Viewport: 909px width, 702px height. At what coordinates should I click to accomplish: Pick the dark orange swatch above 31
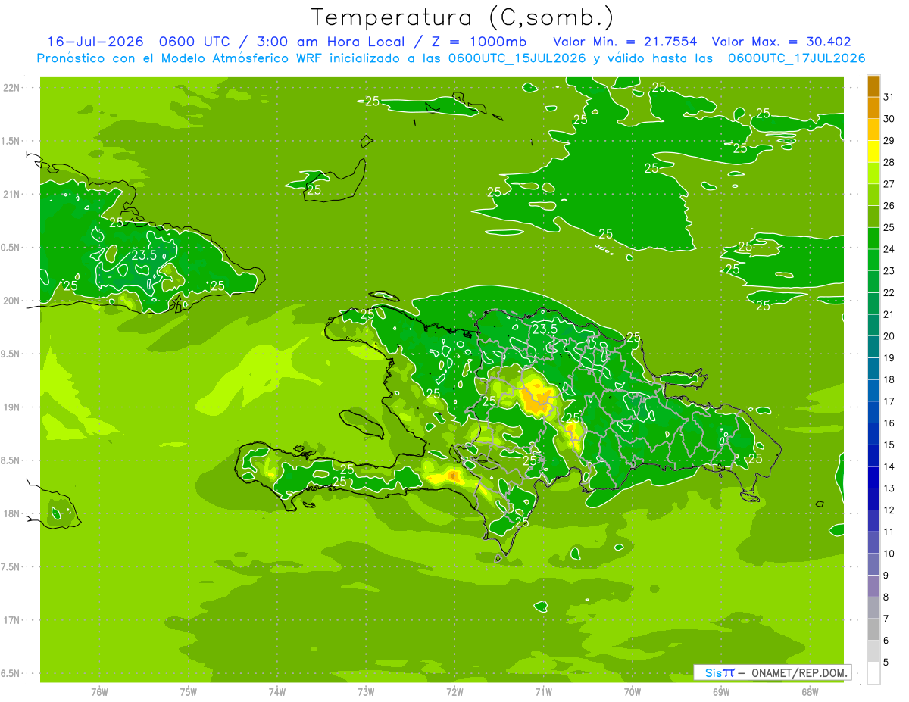tap(873, 86)
